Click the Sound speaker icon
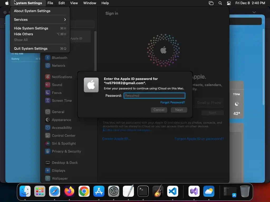The image size is (270, 202). click(x=48, y=85)
